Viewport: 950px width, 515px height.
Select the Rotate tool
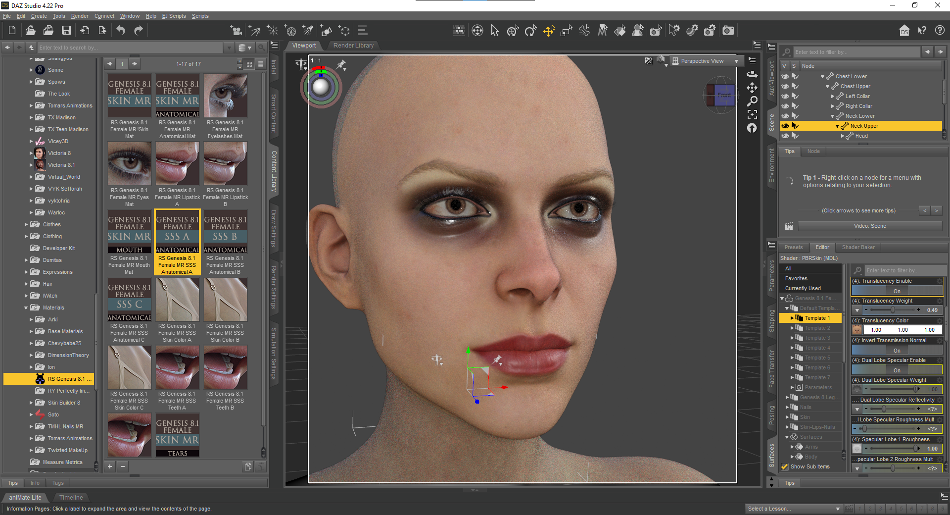530,31
